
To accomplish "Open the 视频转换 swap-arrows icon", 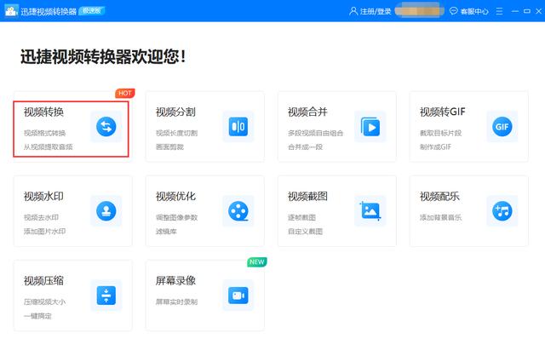I will tap(106, 127).
